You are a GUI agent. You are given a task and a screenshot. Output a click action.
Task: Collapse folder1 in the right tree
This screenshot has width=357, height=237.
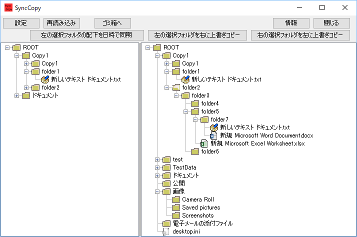[x=167, y=71]
